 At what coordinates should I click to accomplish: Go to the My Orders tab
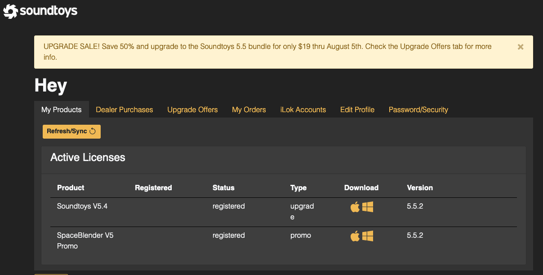pos(249,109)
